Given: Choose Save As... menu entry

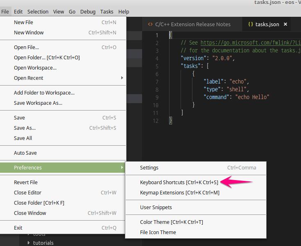Looking at the screenshot, I should [63, 128].
